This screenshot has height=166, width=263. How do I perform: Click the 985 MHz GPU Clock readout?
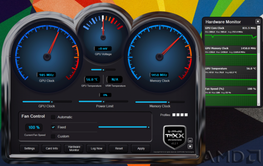point(46,75)
